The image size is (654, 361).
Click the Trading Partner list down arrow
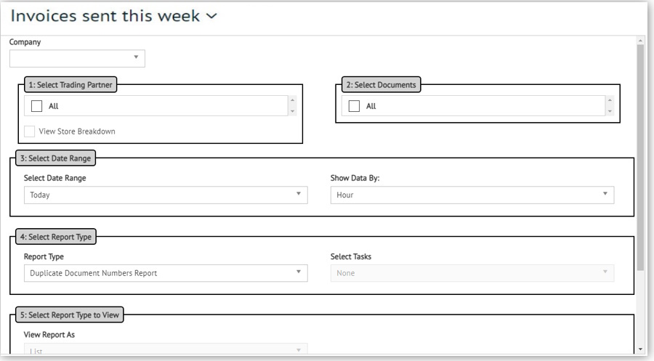pos(292,111)
